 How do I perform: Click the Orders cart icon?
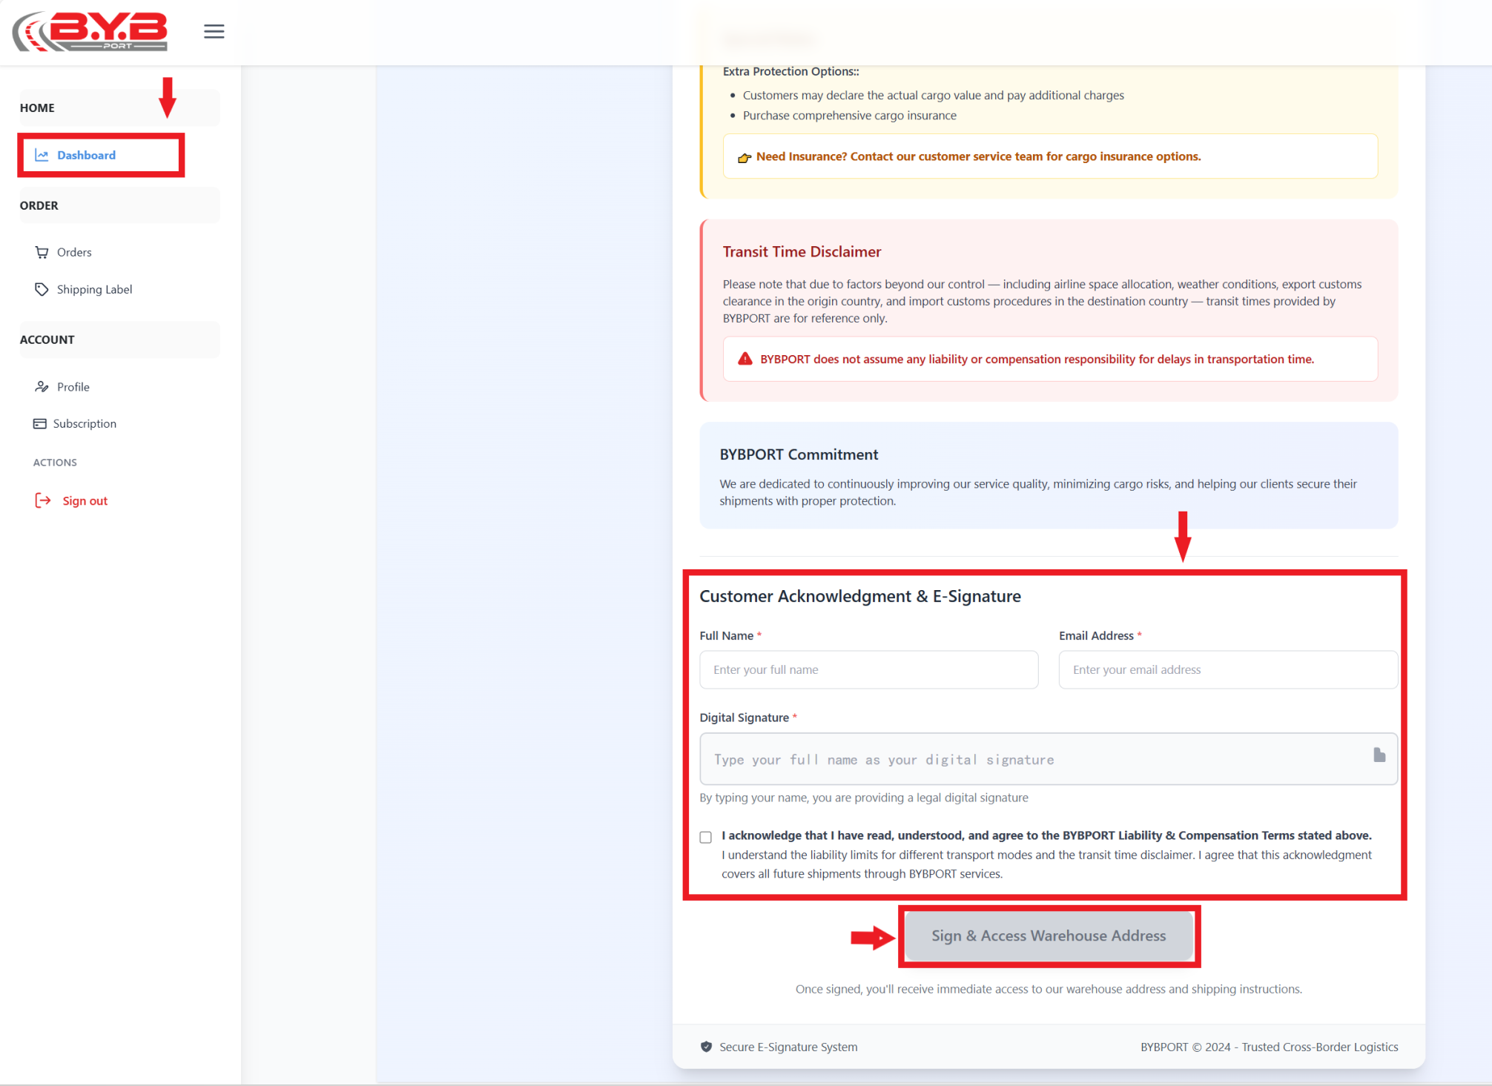coord(42,252)
